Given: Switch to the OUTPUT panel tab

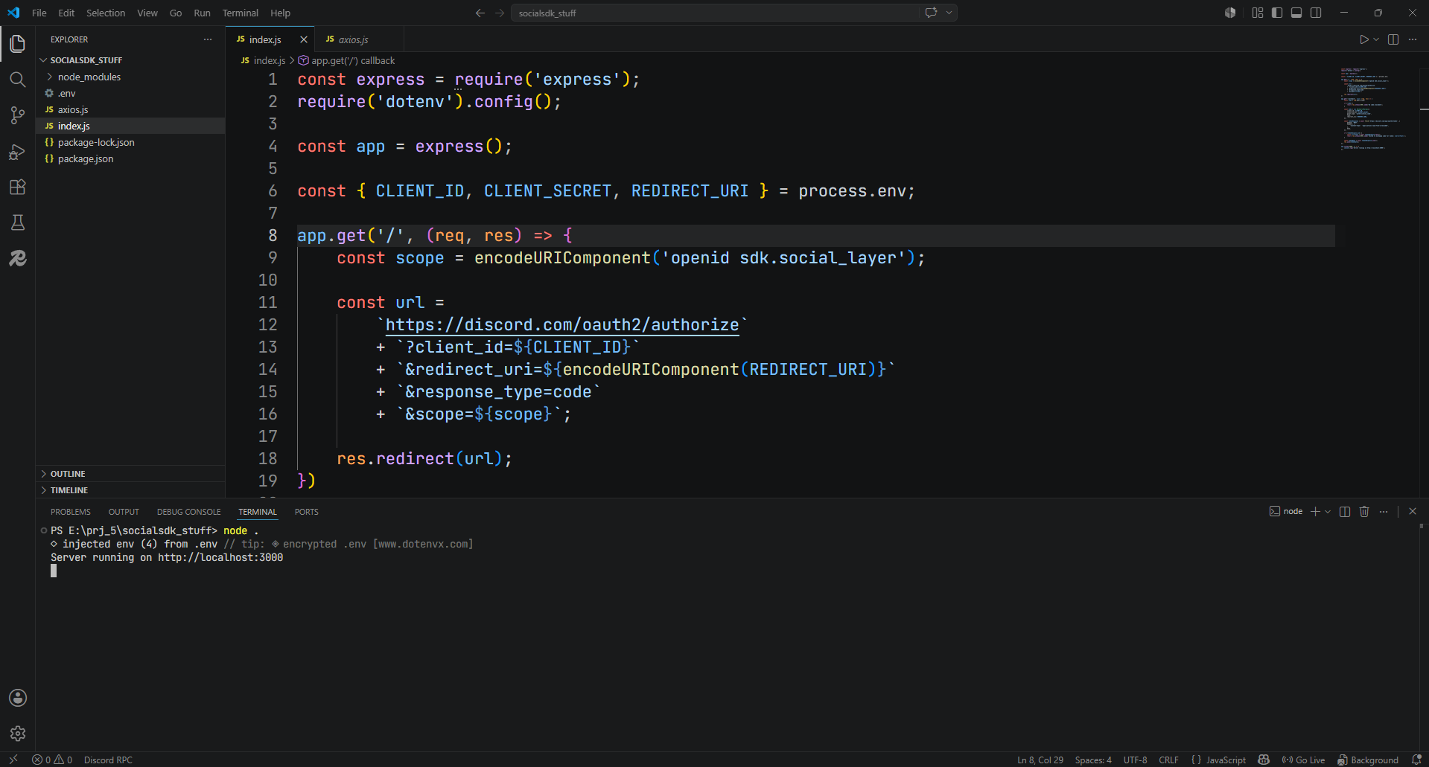Looking at the screenshot, I should pyautogui.click(x=124, y=512).
